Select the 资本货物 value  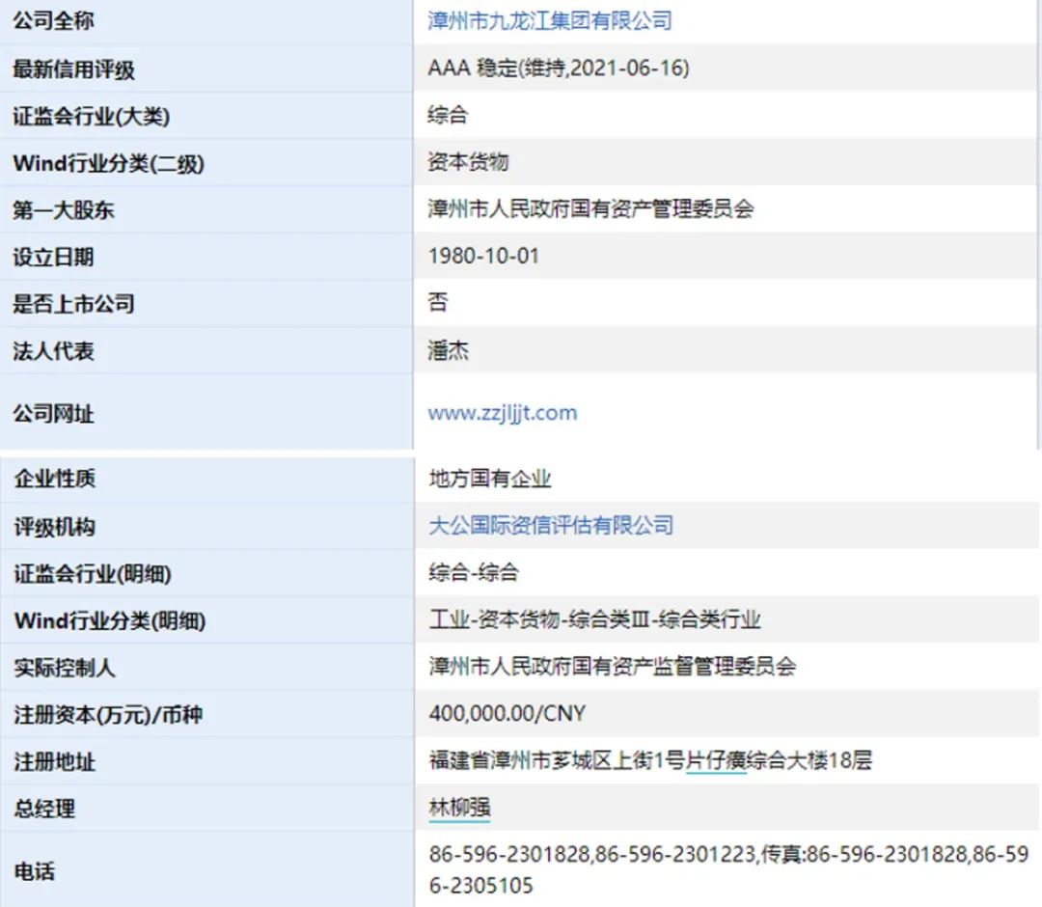pyautogui.click(x=468, y=162)
